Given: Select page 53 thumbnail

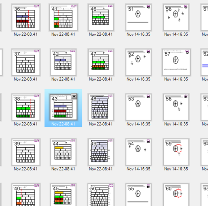Looking at the screenshot, I should click(139, 107).
